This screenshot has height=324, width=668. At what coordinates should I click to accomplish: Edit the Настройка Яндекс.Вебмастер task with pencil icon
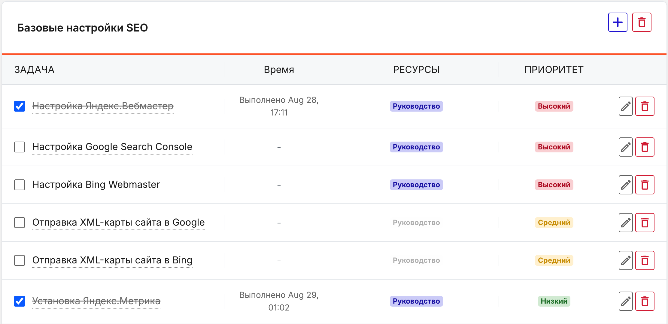click(625, 106)
